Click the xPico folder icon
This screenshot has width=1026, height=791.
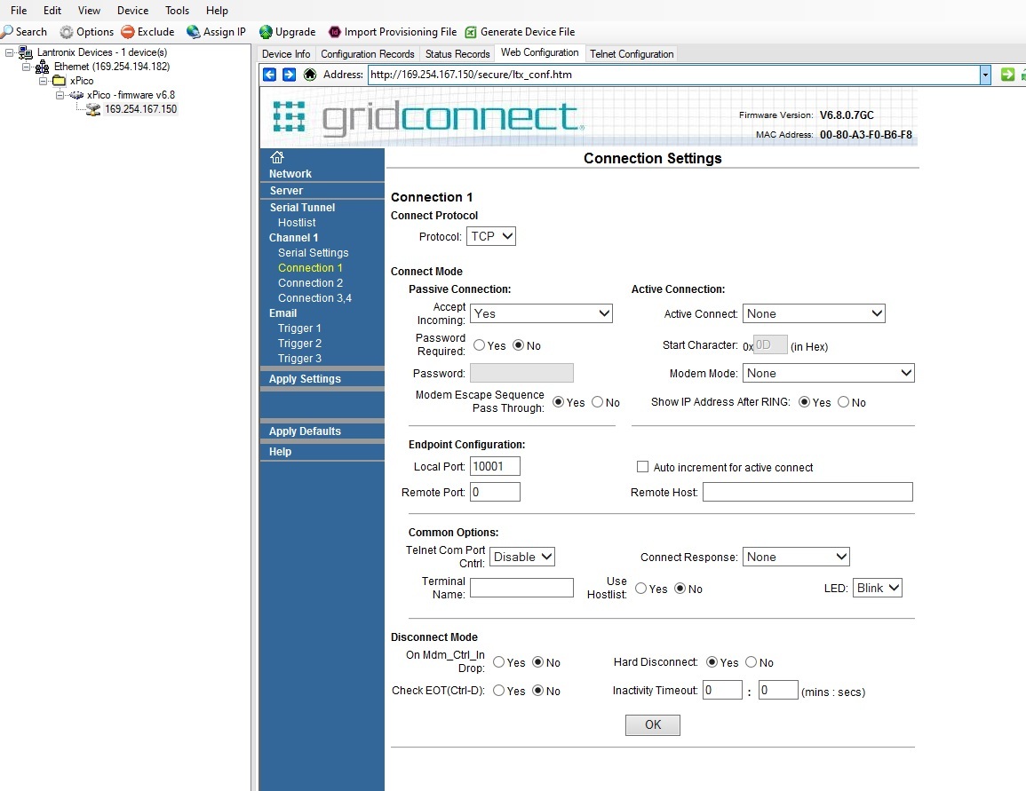[x=59, y=81]
